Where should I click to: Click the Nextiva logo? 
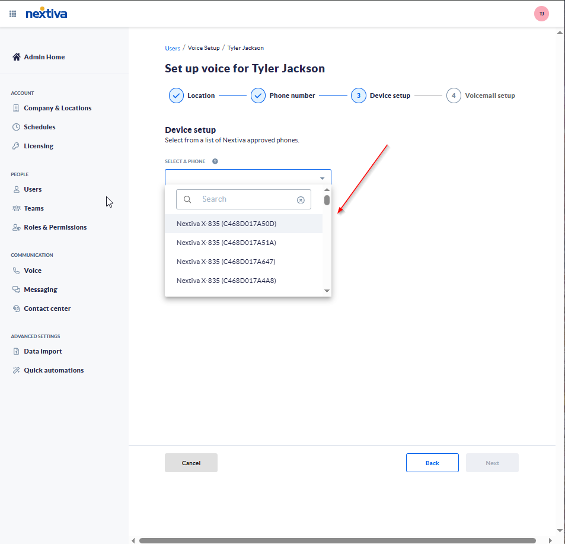(x=46, y=13)
